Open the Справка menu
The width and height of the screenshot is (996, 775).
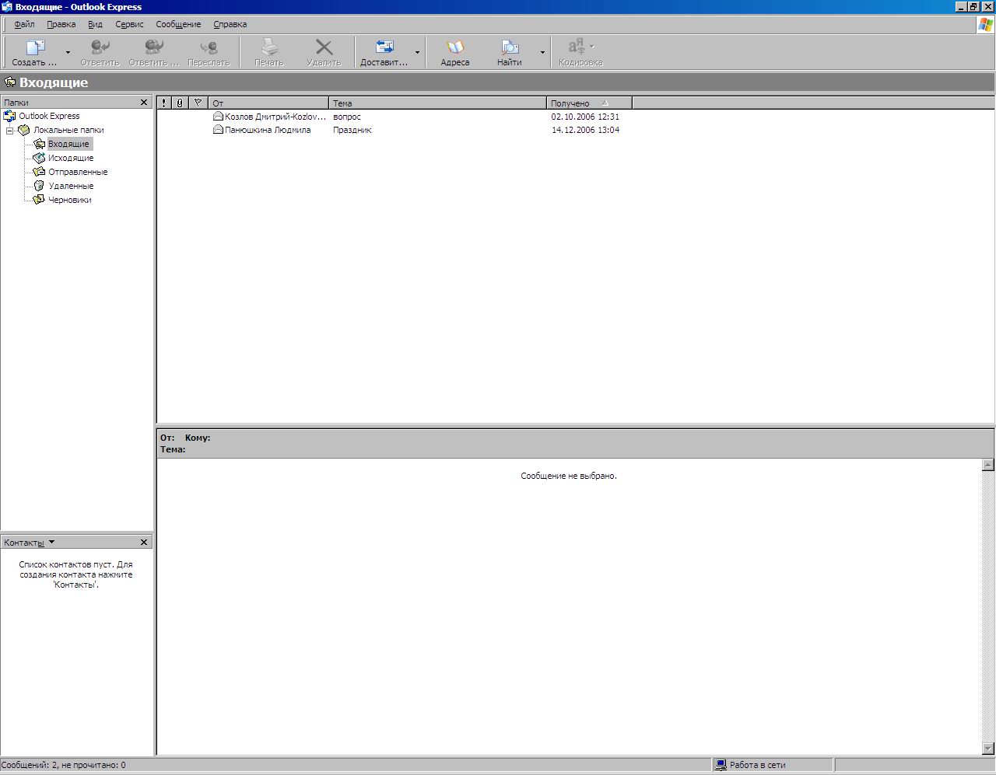click(230, 24)
